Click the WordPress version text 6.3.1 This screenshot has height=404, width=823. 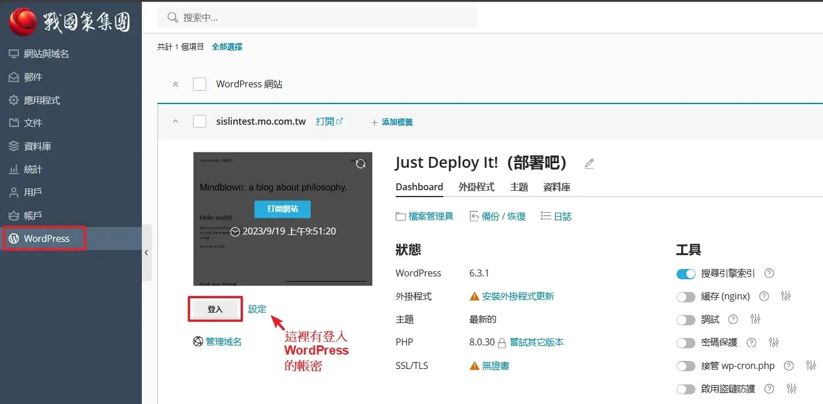pos(479,274)
